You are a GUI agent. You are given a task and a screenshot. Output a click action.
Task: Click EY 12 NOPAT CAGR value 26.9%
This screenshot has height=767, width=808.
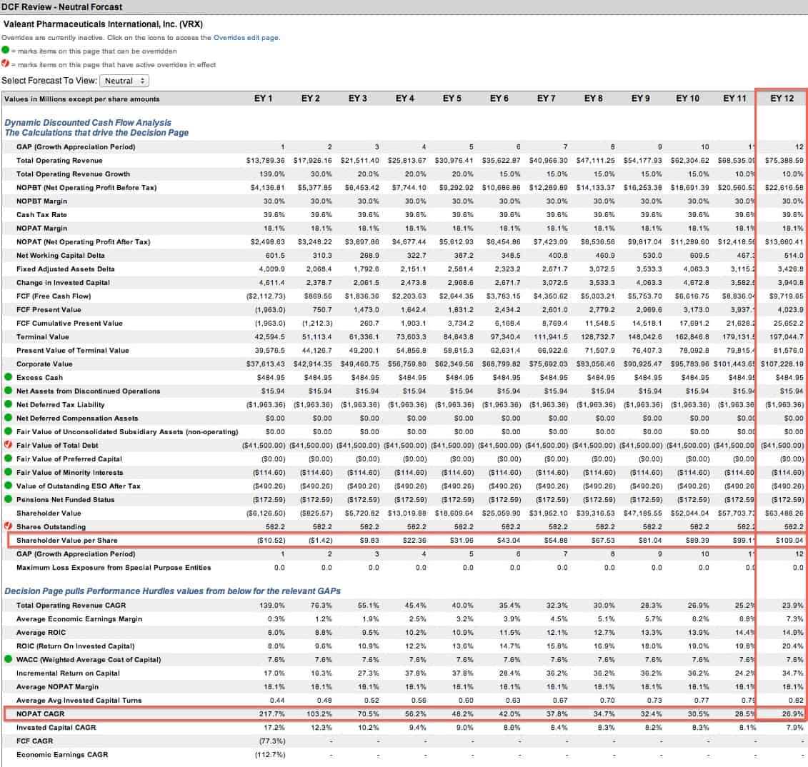pyautogui.click(x=793, y=714)
